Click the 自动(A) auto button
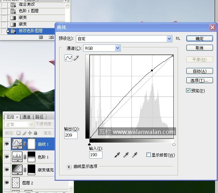Viewport: 218px width, 193px height. [x=199, y=71]
